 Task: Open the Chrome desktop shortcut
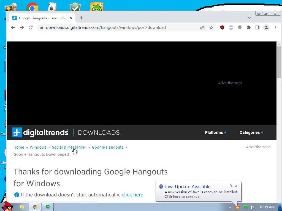pos(32,7)
